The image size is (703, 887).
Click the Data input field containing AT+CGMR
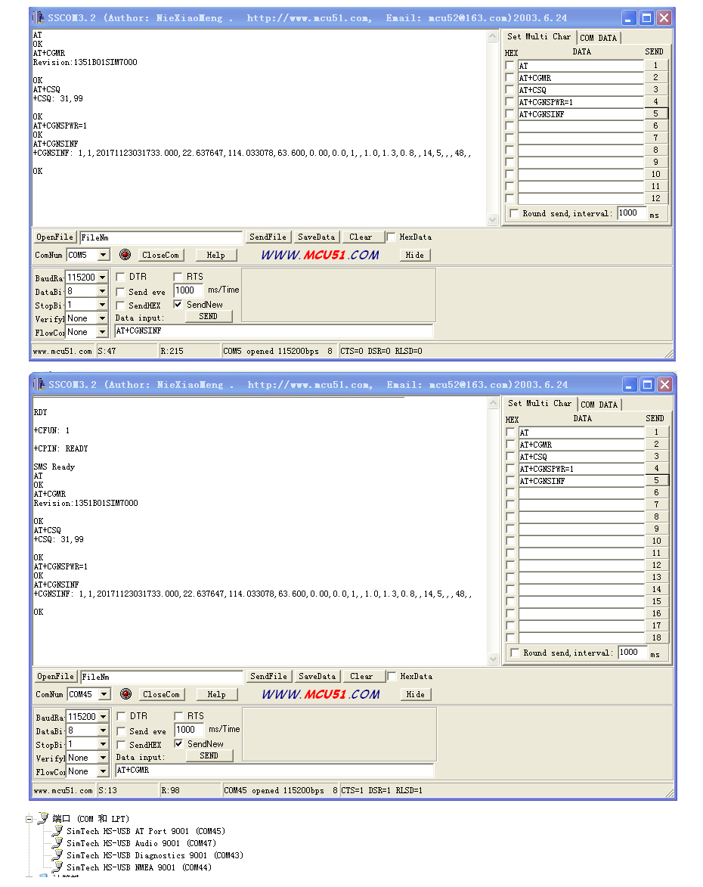[274, 770]
